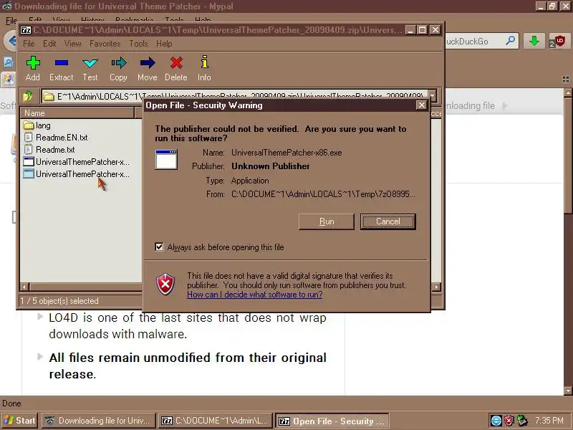Select the lang folder in file list
Viewport: 573px width, 430px height.
point(43,125)
